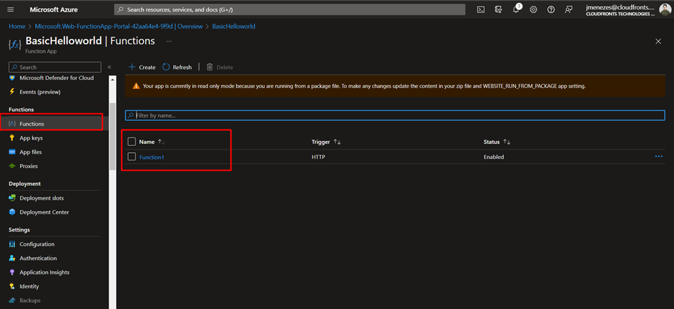674x309 pixels.
Task: Open the Directories and subscriptions filter icon
Action: pyautogui.click(x=498, y=10)
